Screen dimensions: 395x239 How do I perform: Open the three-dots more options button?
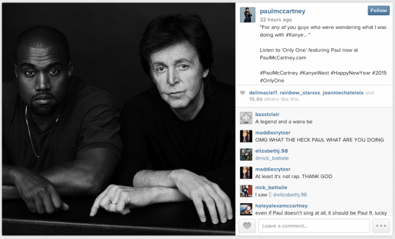tap(381, 226)
